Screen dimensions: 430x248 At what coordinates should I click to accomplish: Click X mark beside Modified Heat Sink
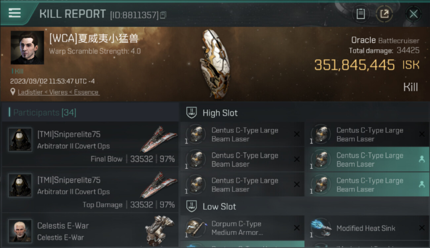(x=422, y=228)
